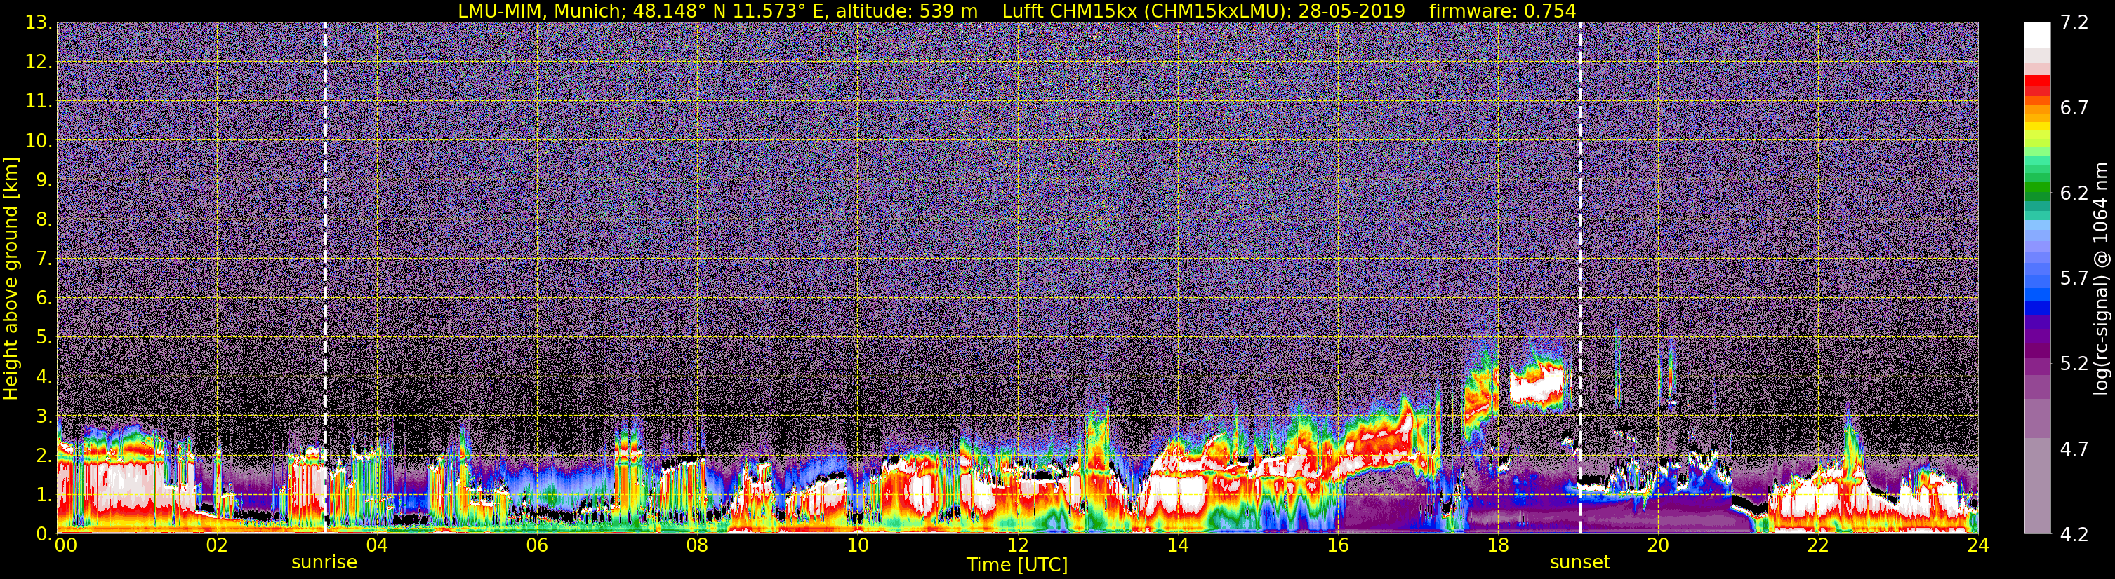Image resolution: width=2115 pixels, height=579 pixels.
Task: Click the time axis tick label 20
Action: pos(1658,545)
